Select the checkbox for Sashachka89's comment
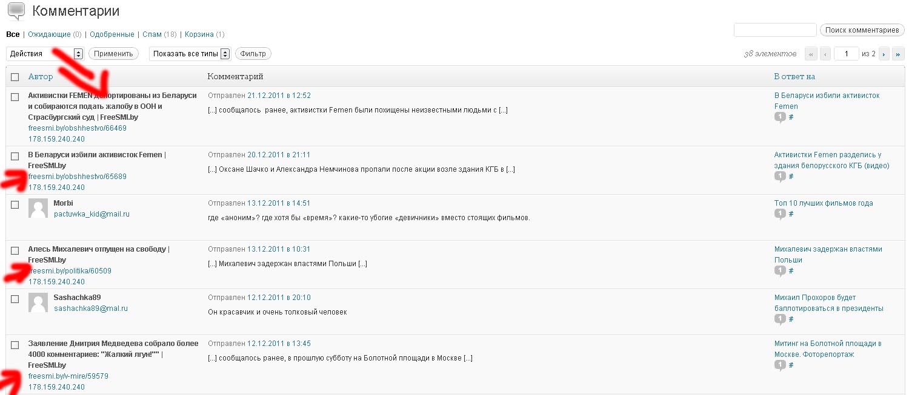 tap(15, 299)
